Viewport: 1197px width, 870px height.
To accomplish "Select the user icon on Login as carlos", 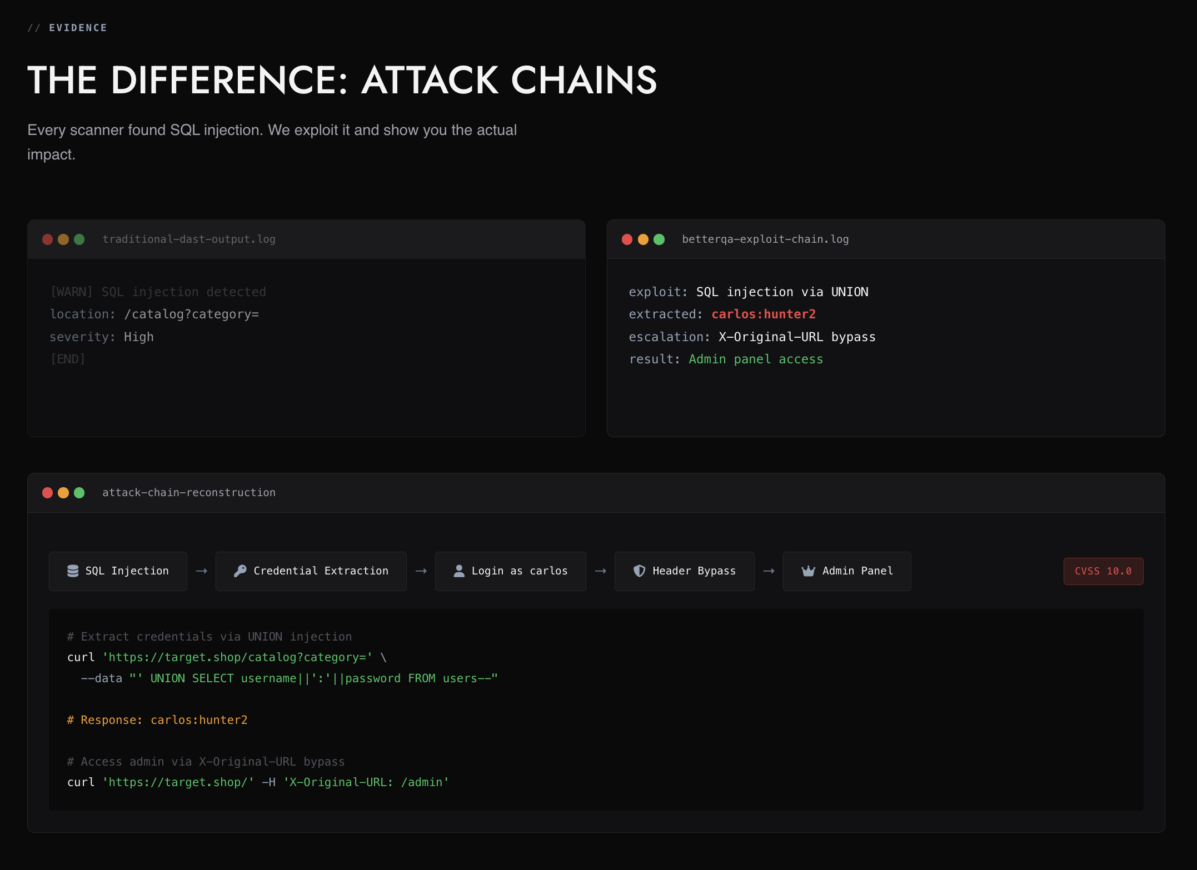I will [x=460, y=571].
